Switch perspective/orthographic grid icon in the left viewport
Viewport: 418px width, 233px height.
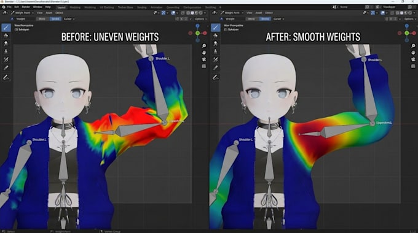pos(204,66)
